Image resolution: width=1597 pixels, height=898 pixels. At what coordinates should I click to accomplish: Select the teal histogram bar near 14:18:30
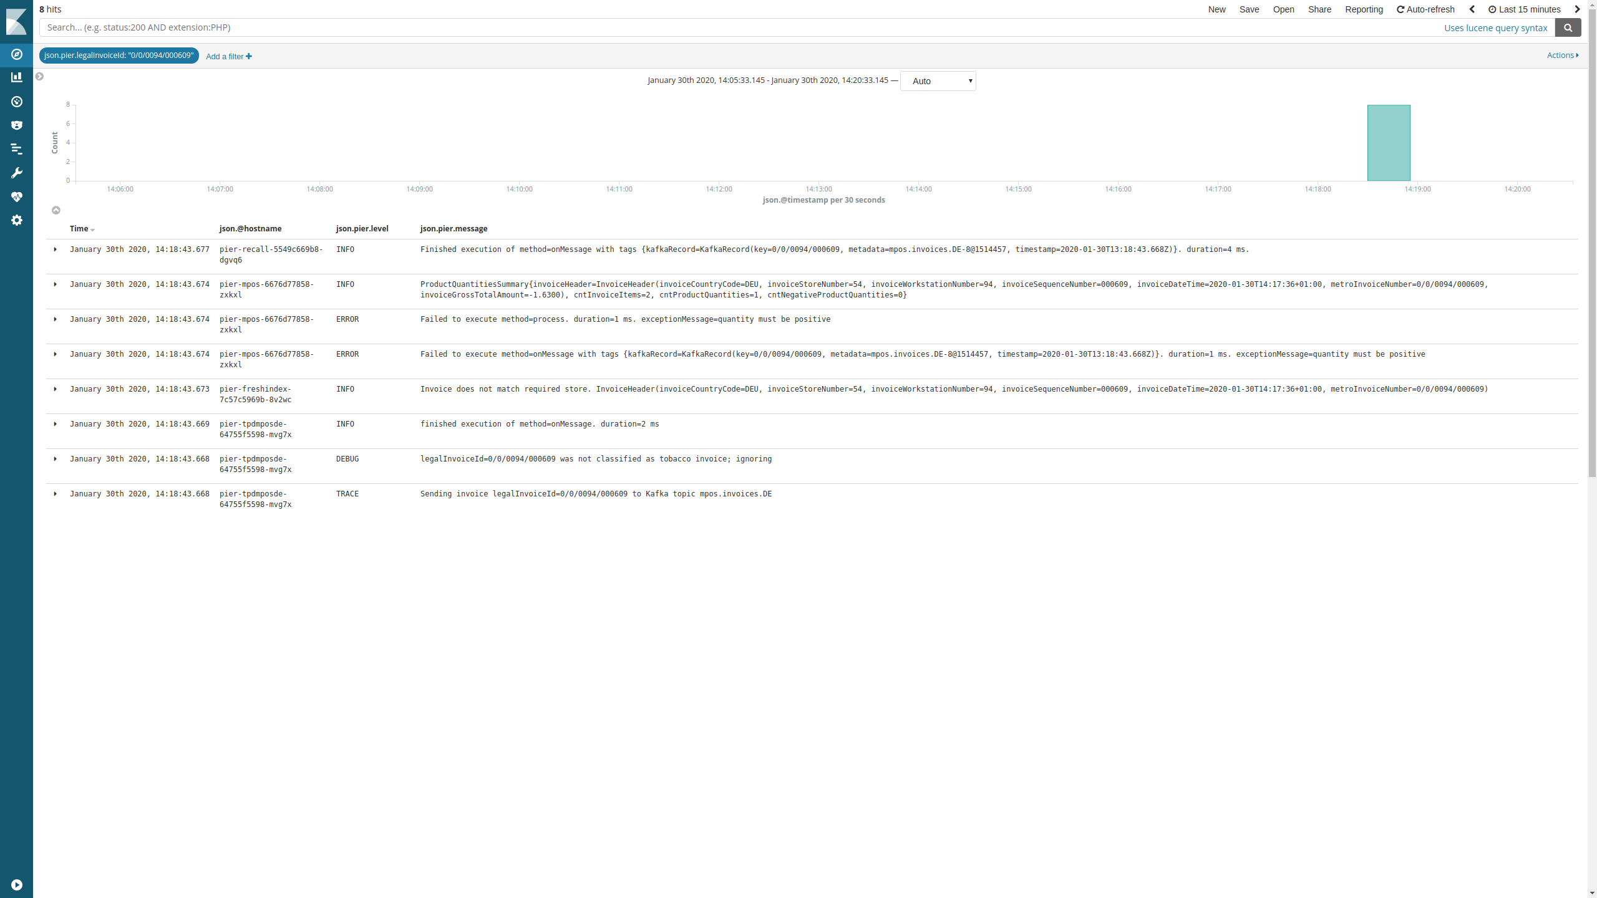point(1388,143)
